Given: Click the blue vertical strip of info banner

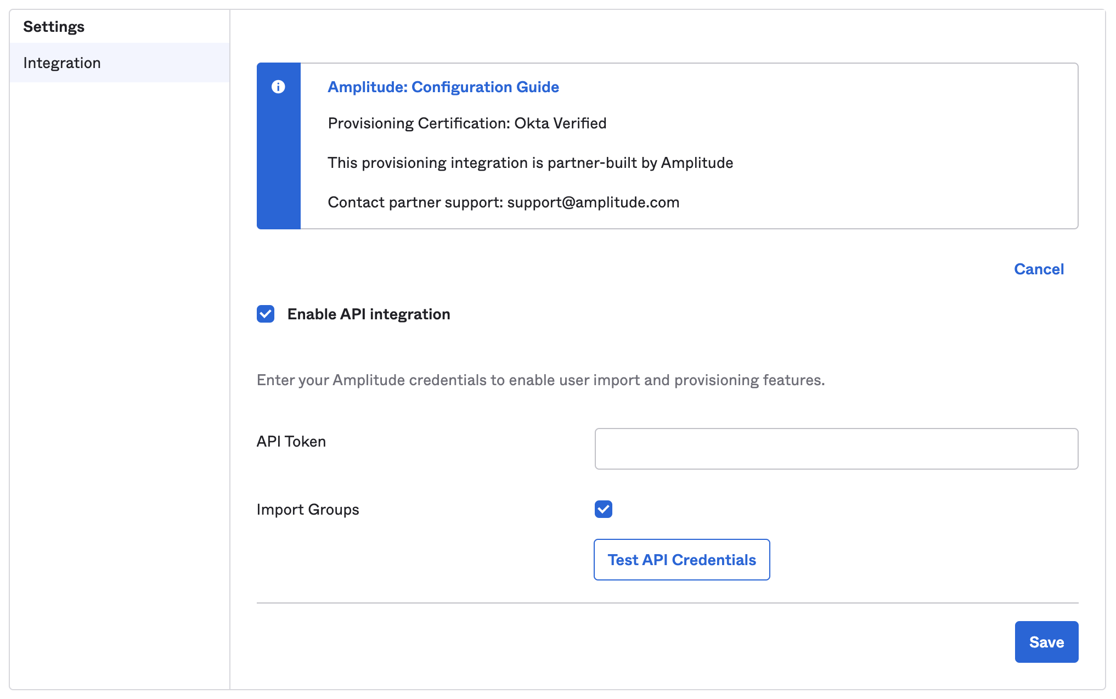Looking at the screenshot, I should click(x=278, y=165).
